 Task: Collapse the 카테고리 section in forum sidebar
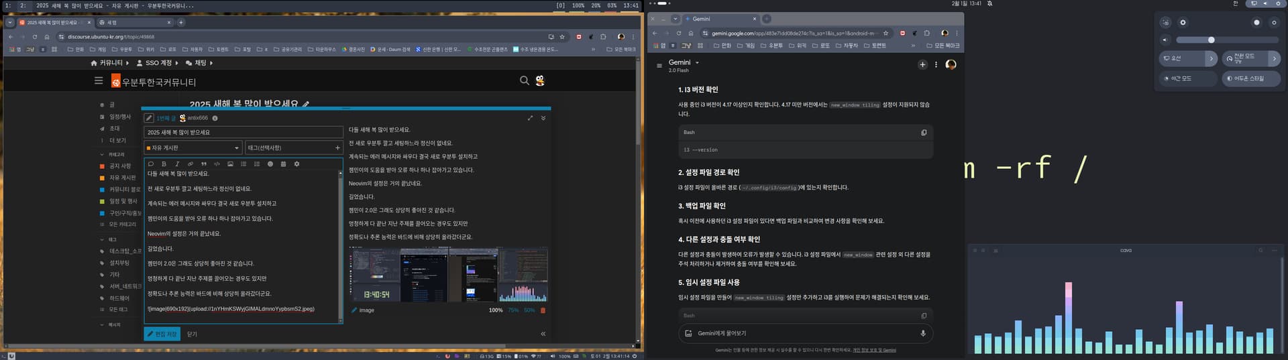point(102,154)
